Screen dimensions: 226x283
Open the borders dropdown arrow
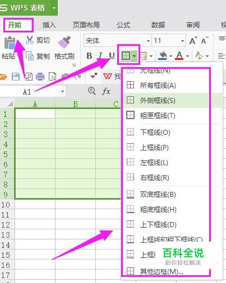coord(135,56)
